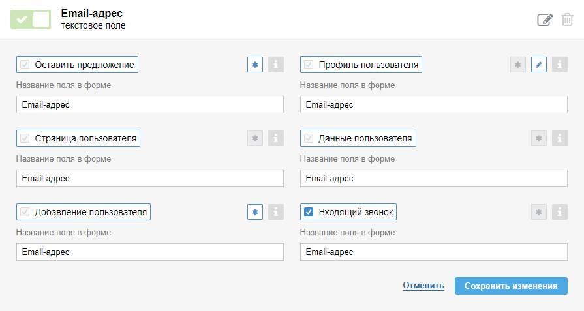Toggle required asterisk for Добавление пользователя

click(255, 212)
